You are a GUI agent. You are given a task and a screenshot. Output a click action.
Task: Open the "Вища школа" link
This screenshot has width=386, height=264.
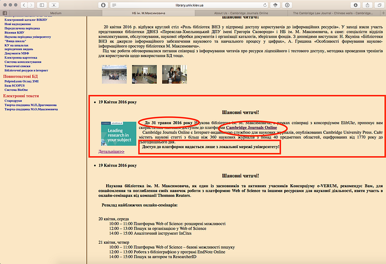(x=15, y=41)
